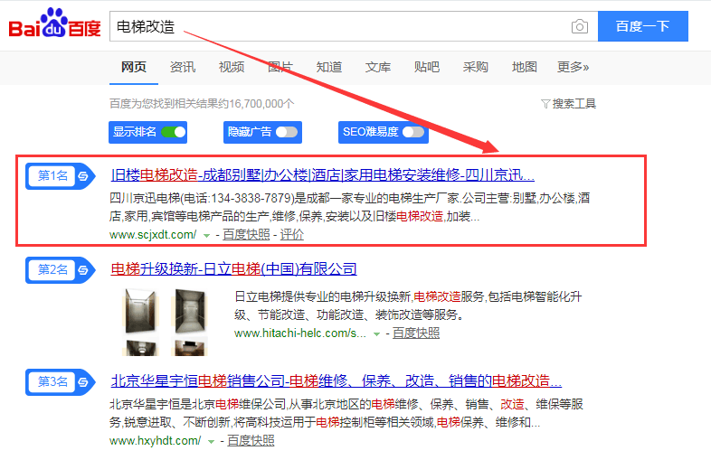Open the 电梯升级换新-日立电梯 result link

[233, 269]
